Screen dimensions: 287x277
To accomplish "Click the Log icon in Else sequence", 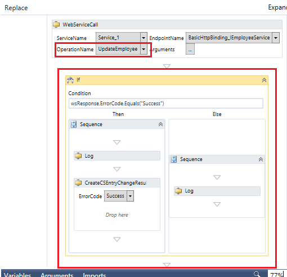I will [x=178, y=191].
